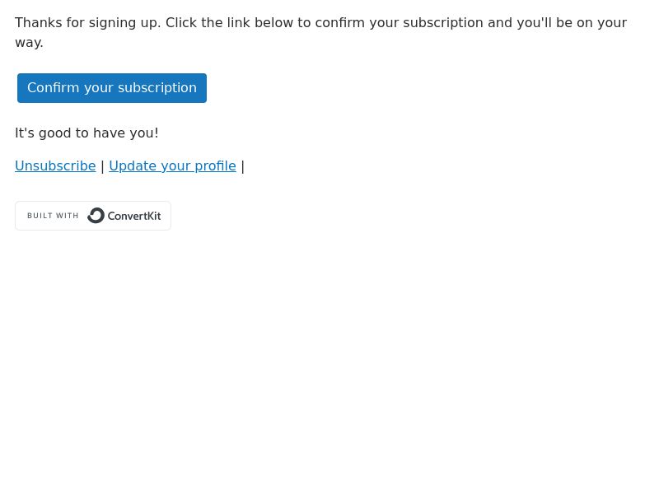
Task: Open the Unsubscribe link
Action: tap(55, 166)
